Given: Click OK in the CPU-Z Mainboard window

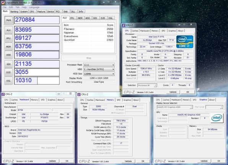Looking at the screenshot, I should point(67,161).
